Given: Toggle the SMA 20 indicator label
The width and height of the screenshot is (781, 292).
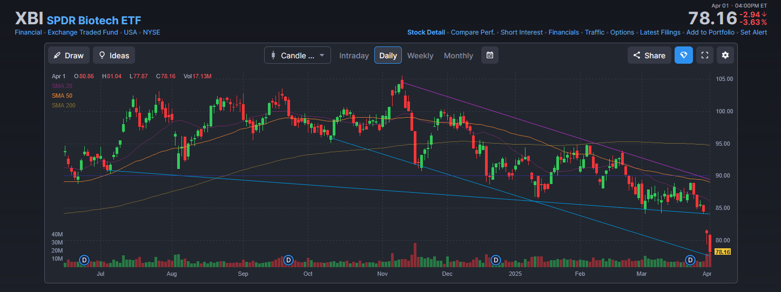Looking at the screenshot, I should [x=62, y=86].
